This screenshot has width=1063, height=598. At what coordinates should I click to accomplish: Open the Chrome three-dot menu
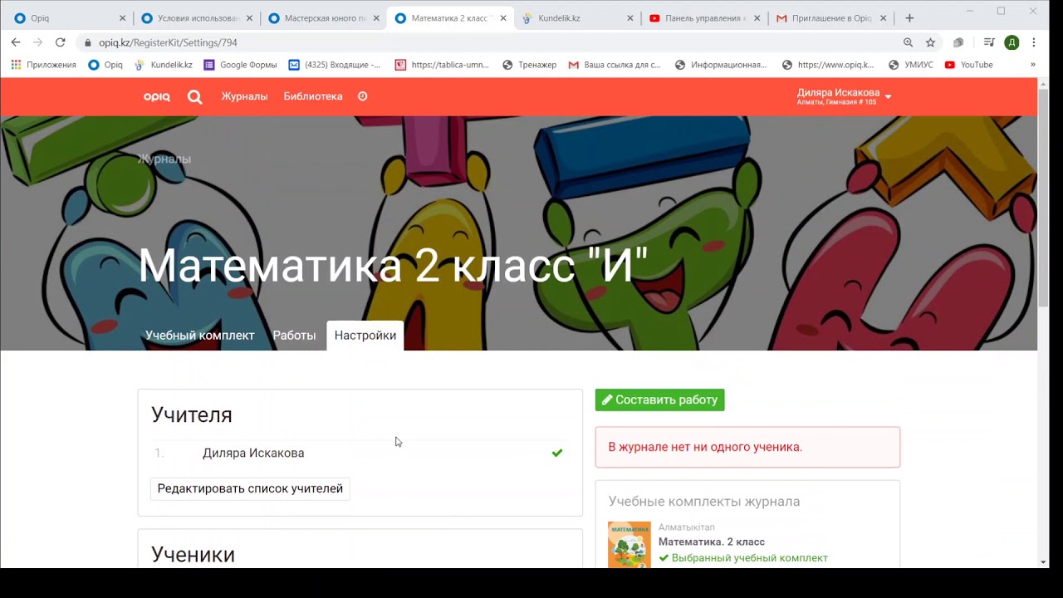[1034, 42]
